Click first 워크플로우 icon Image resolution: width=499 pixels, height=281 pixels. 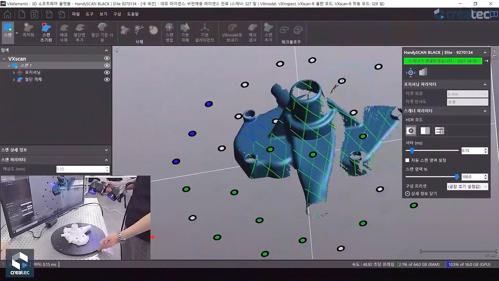[x=285, y=30]
